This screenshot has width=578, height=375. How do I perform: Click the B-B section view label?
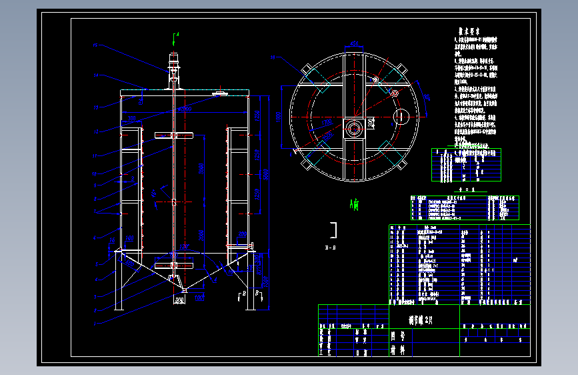click(330, 248)
